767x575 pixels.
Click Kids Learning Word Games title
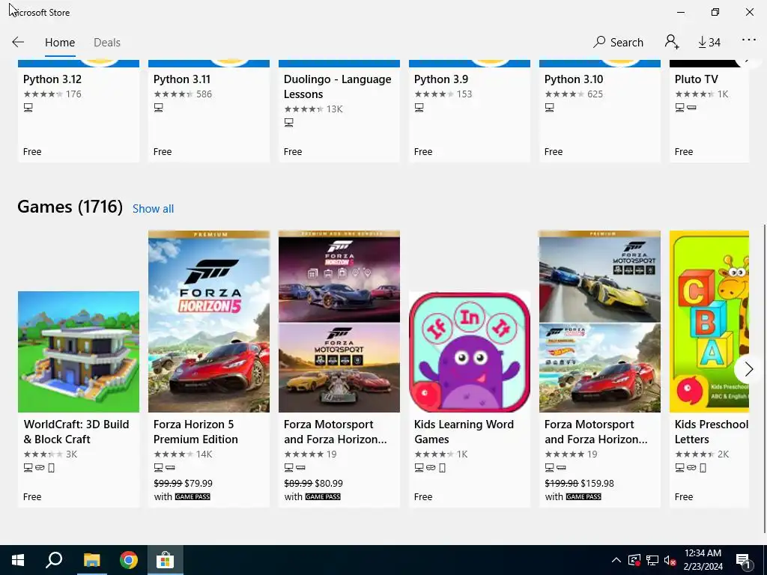(x=464, y=432)
